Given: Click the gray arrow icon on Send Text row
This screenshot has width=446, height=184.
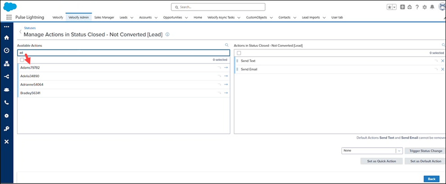Looking at the screenshot, I should (x=436, y=61).
